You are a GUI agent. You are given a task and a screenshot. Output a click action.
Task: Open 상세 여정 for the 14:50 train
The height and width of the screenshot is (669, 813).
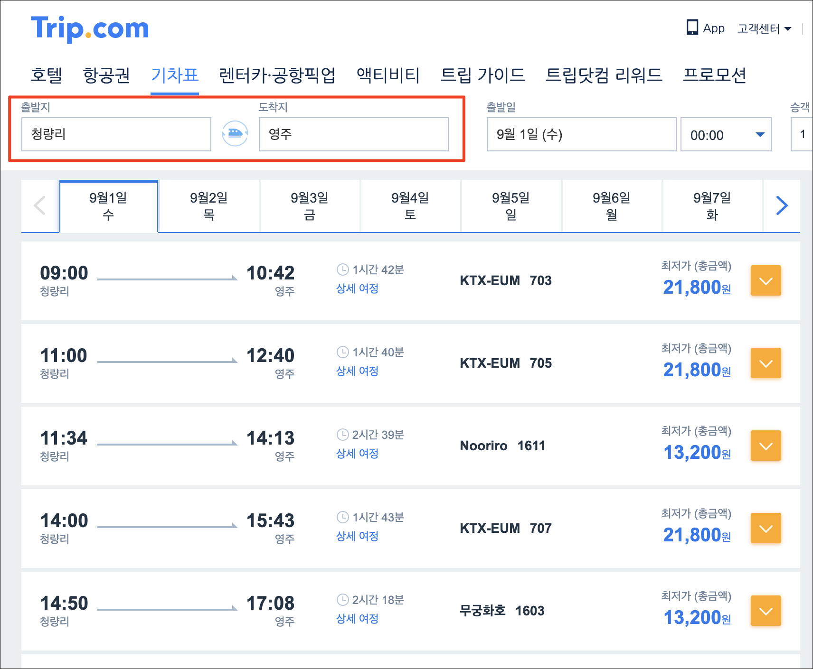coord(357,619)
